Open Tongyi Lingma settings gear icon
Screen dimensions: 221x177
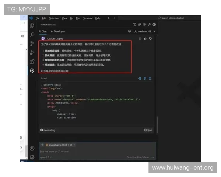coord(154,25)
